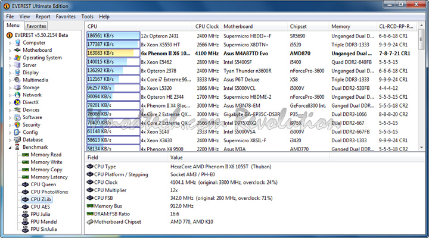
Task: Expand the Operating System node arrow
Action: [x=10, y=58]
